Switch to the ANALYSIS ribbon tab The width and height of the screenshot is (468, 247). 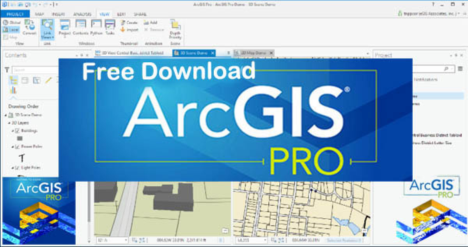tap(82, 14)
